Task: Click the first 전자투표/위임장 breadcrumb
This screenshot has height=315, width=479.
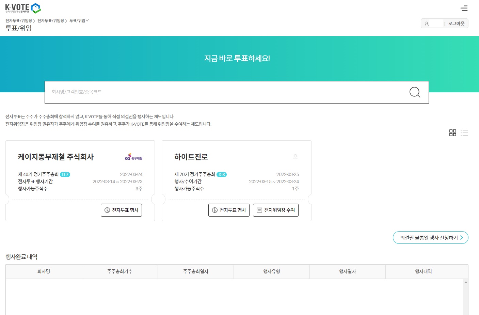Action: 19,21
